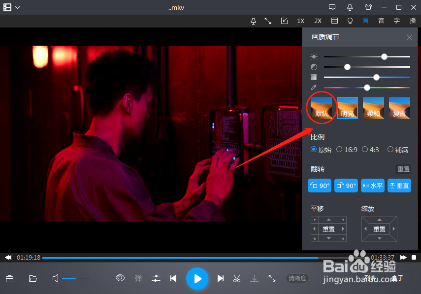
Task: Zoom up arrow in 缩放 pad
Action: click(x=379, y=219)
